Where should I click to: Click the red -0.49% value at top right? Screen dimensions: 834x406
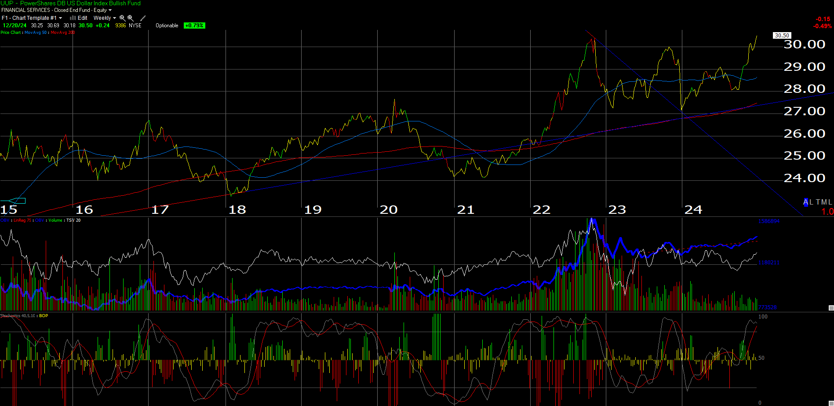click(x=822, y=26)
